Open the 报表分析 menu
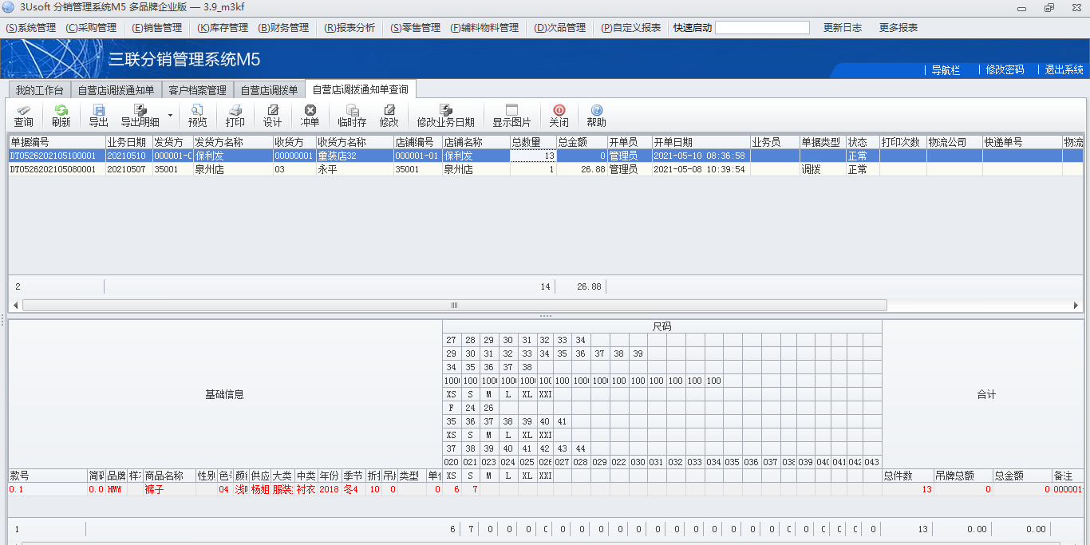This screenshot has height=545, width=1090. pos(350,27)
